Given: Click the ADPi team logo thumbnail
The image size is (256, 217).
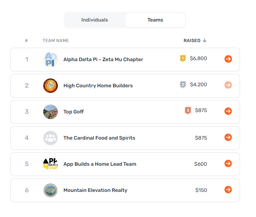Looking at the screenshot, I should tap(50, 59).
